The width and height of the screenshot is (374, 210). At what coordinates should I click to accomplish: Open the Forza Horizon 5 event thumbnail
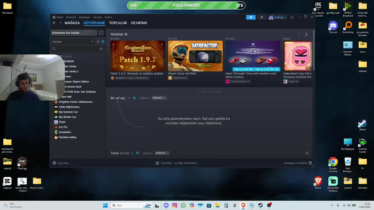pos(253,56)
